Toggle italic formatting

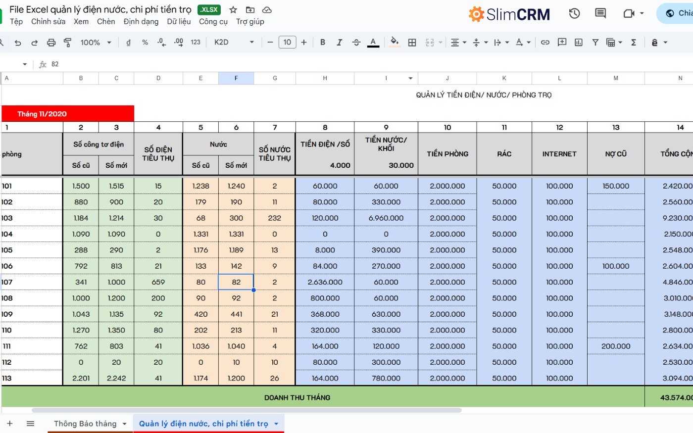tap(339, 42)
